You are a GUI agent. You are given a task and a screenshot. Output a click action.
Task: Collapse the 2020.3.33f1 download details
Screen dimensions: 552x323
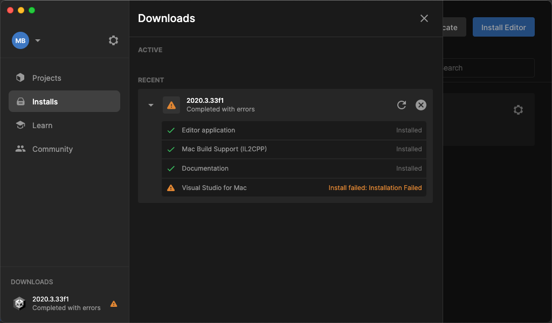(151, 105)
